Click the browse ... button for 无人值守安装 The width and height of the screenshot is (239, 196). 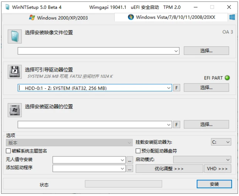[x=129, y=160]
